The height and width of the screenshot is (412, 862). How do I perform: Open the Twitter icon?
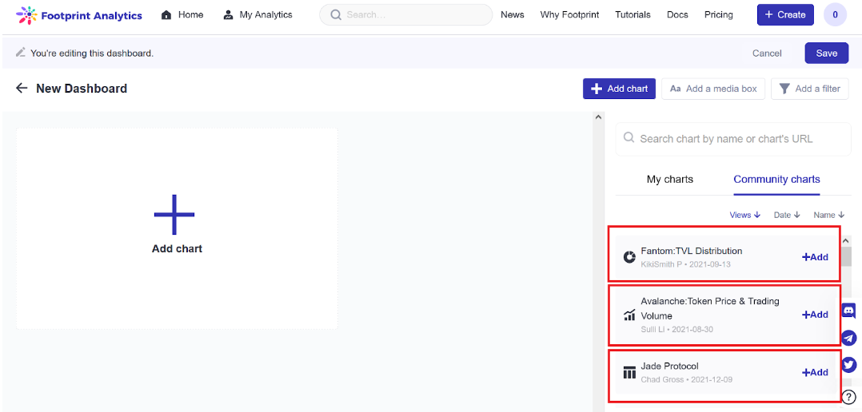849,364
